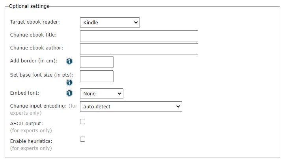Click the info icon under Set base font size
Viewport: 283px width, 159px height.
click(x=69, y=82)
